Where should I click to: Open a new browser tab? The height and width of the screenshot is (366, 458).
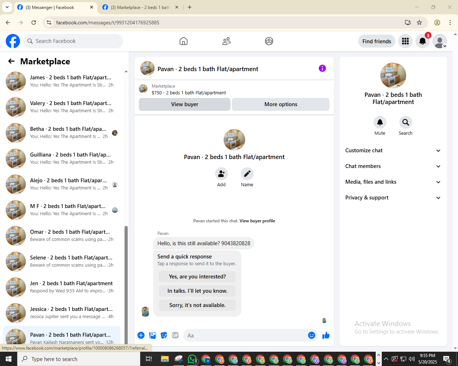(x=190, y=7)
